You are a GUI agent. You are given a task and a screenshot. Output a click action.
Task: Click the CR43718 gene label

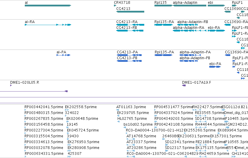pyautogui.click(x=122, y=3)
